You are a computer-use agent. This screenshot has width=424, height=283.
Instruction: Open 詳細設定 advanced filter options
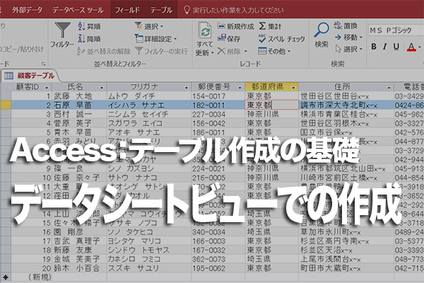155,39
